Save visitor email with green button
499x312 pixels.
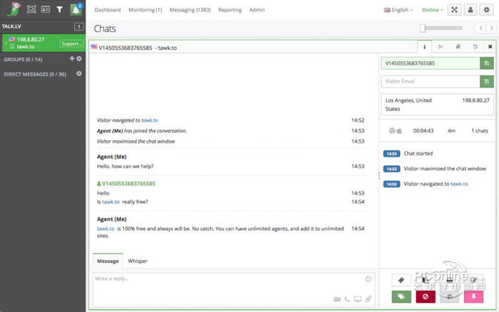point(487,81)
